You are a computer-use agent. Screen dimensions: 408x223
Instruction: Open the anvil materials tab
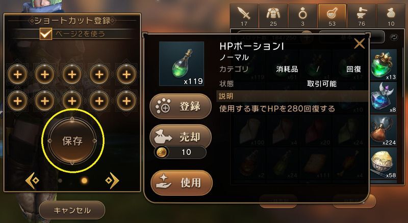pyautogui.click(x=362, y=16)
